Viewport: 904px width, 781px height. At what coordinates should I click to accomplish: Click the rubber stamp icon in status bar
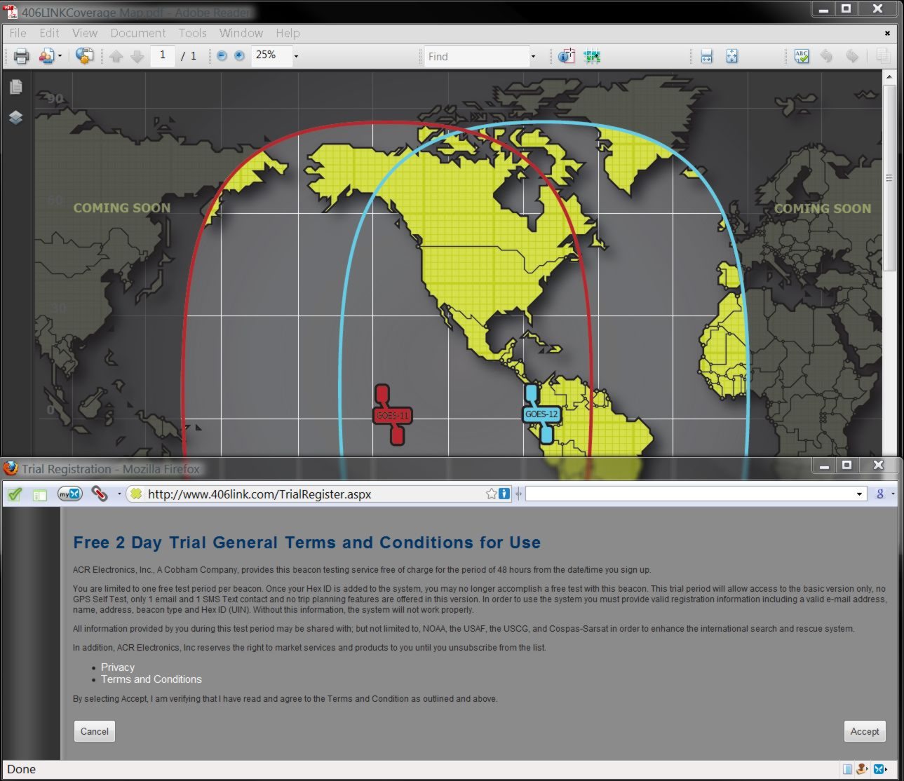point(863,769)
